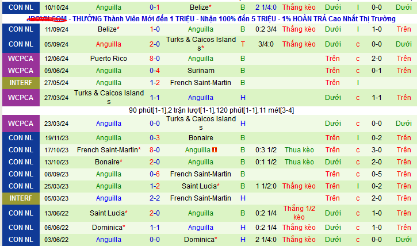Click the Belize team in 10/10/24 row
Image resolution: width=417 pixels, height=246 pixels.
point(201,7)
